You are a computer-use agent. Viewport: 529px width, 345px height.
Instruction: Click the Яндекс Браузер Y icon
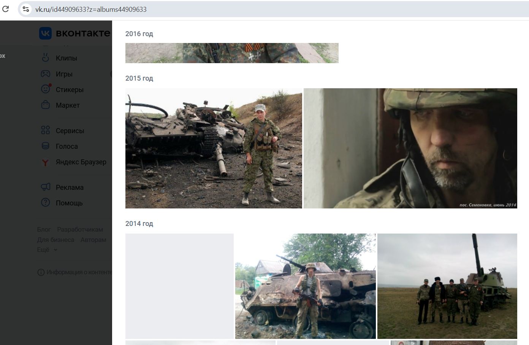coord(45,162)
